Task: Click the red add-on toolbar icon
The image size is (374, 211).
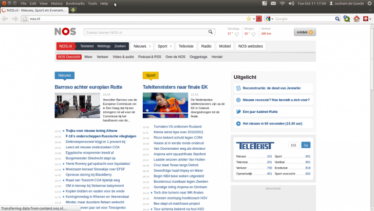Action: point(365,18)
